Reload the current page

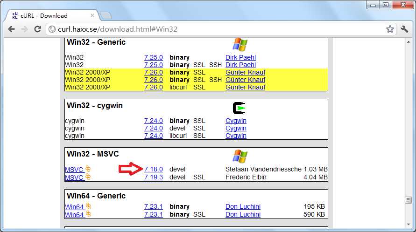pyautogui.click(x=38, y=29)
